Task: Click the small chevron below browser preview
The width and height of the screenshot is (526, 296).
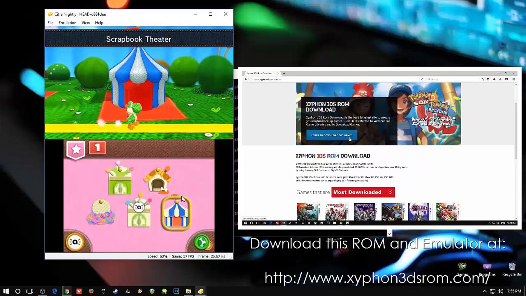Action: pos(389,234)
